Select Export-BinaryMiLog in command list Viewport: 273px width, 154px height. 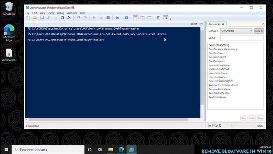[x=219, y=45]
